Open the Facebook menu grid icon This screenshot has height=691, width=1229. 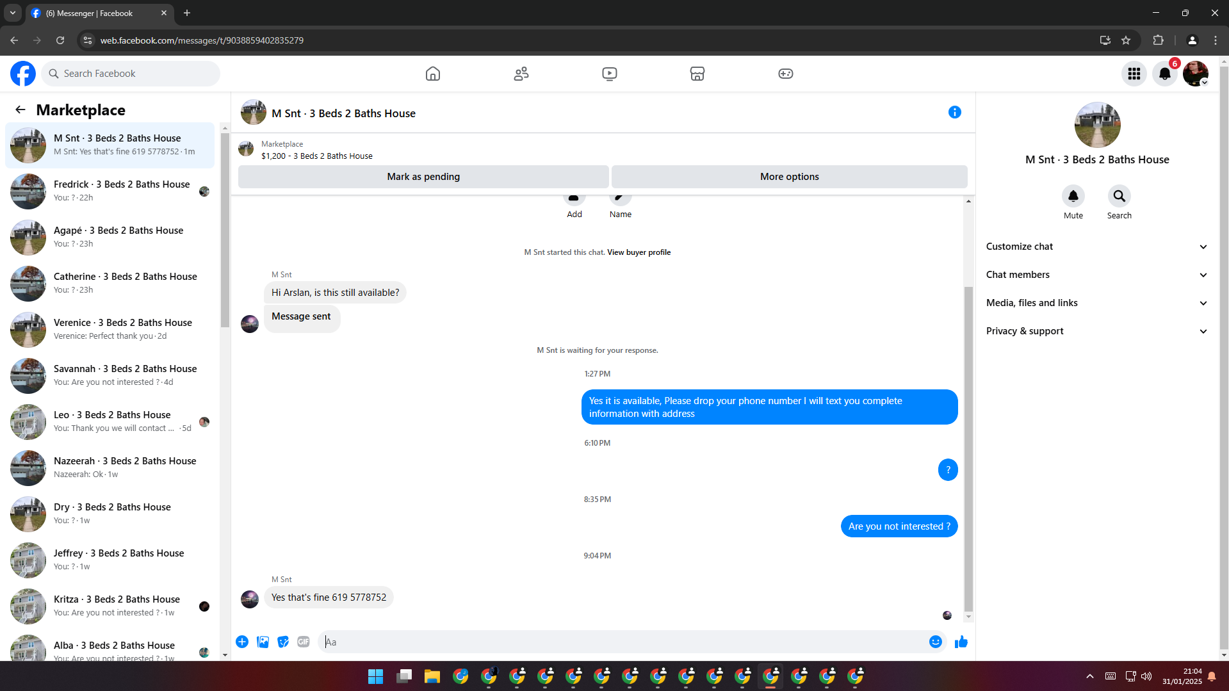1134,74
